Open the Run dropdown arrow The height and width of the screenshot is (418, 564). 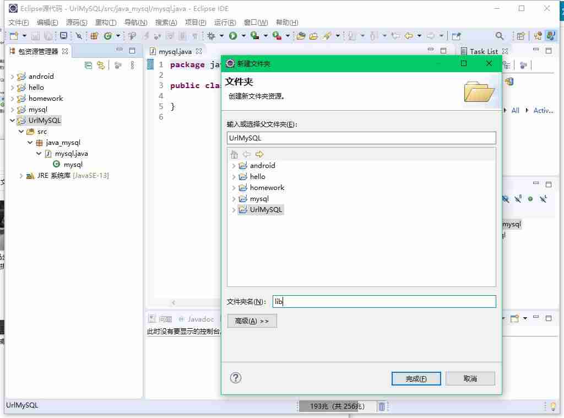tap(243, 36)
